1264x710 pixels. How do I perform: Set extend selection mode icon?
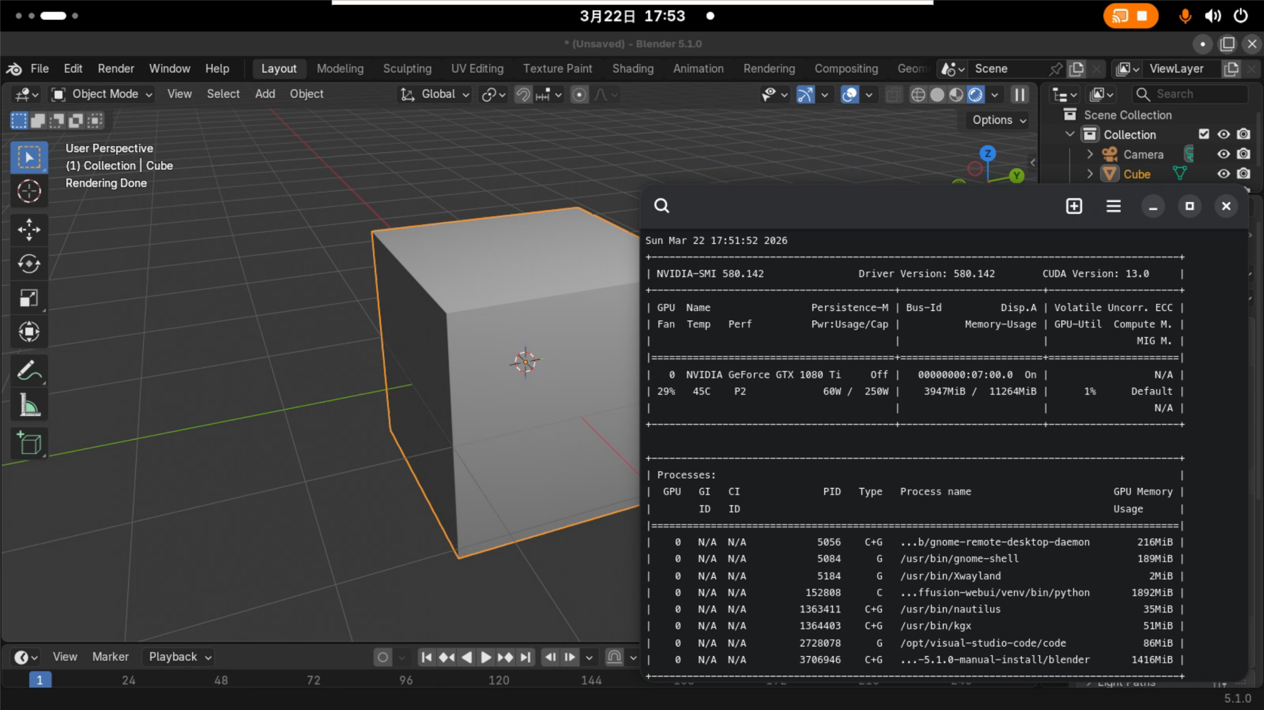pos(38,120)
